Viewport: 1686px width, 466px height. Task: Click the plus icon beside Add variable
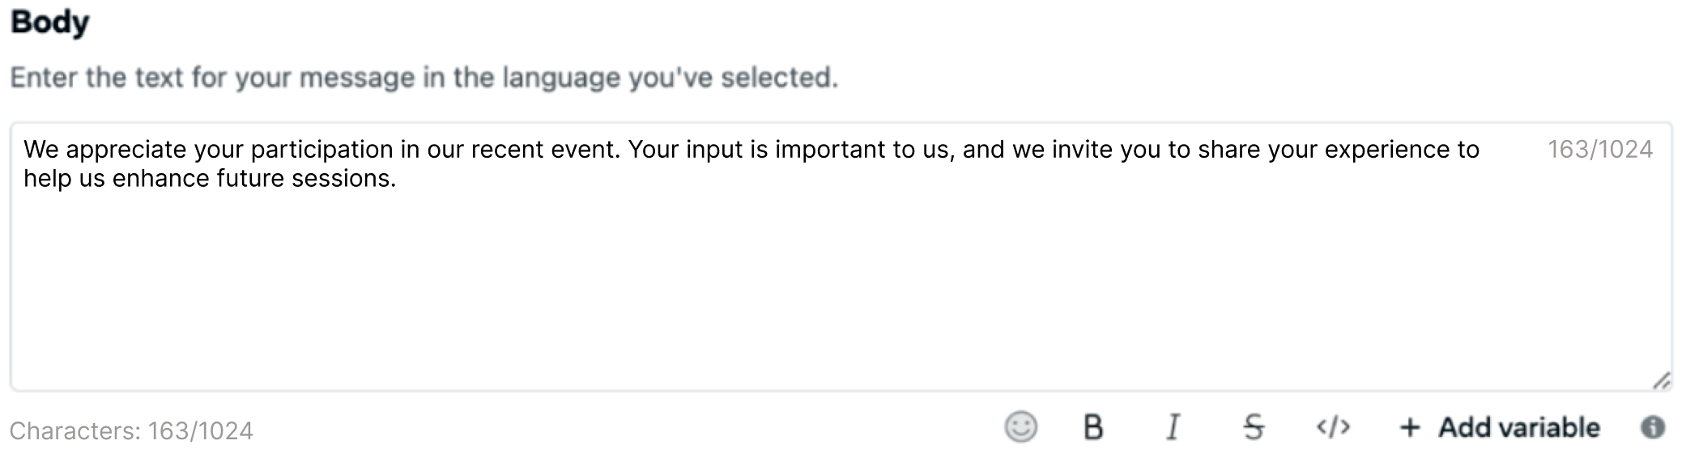point(1410,427)
